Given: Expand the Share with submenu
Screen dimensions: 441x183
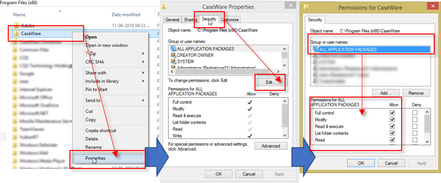Looking at the screenshot, I should (143, 73).
